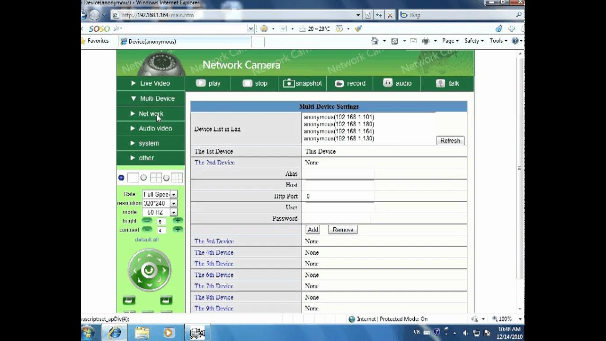
Task: Open the Live Video menu
Action: tap(151, 83)
